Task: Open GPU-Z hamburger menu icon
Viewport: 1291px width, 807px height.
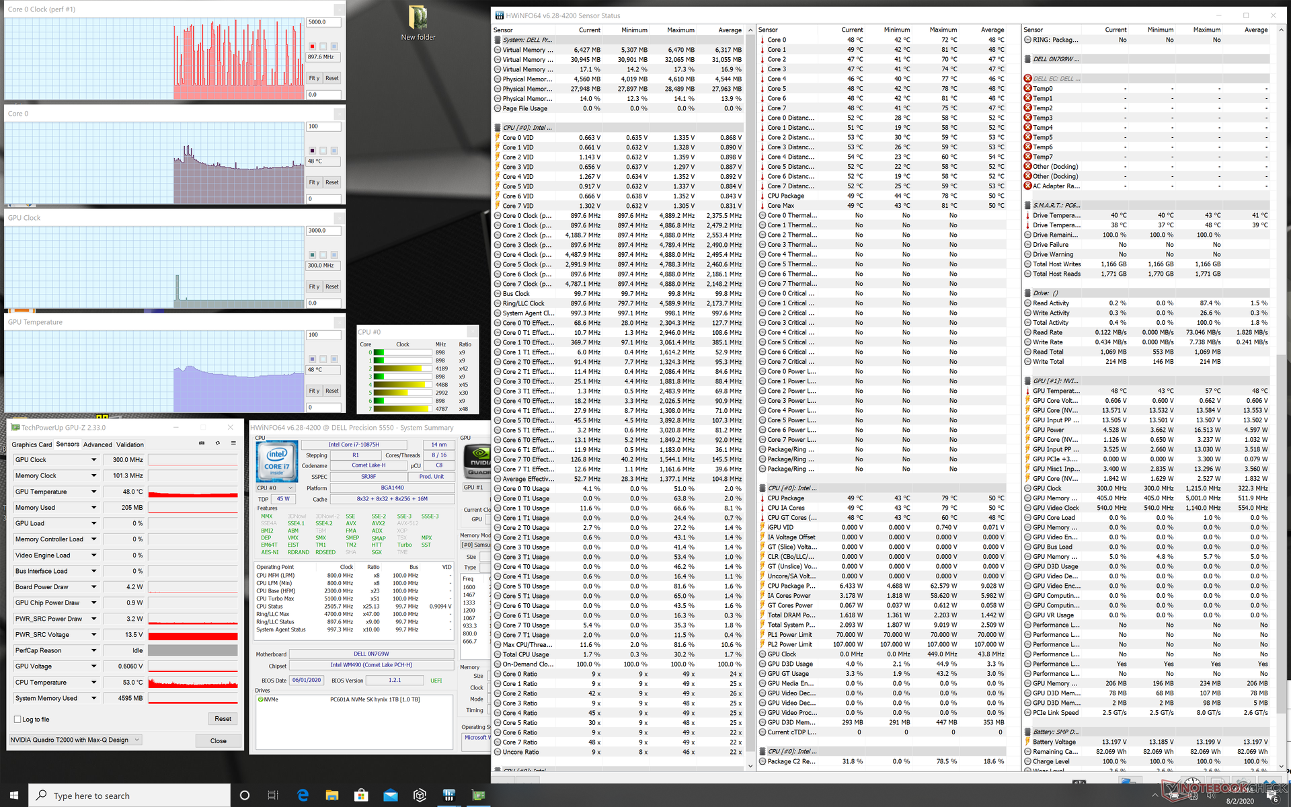Action: point(233,443)
